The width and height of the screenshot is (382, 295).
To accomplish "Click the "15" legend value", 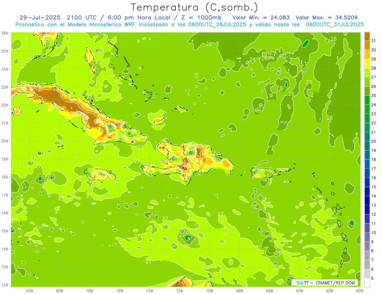I will tap(374, 187).
